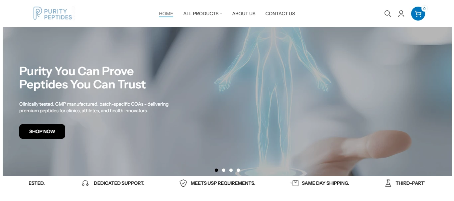The height and width of the screenshot is (201, 454).
Task: Click the flask third-party icon
Action: (388, 183)
